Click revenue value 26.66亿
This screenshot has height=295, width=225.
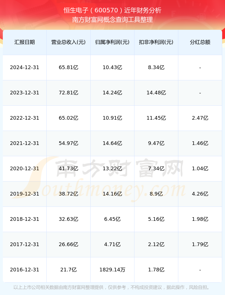[69, 245]
